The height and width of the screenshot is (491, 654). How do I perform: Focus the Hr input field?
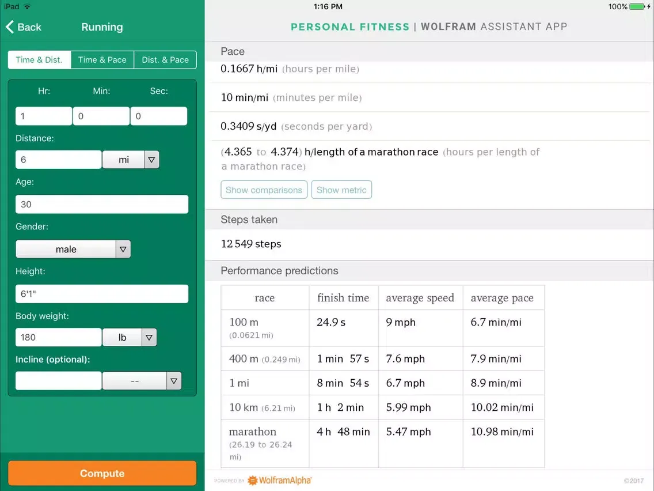click(44, 116)
